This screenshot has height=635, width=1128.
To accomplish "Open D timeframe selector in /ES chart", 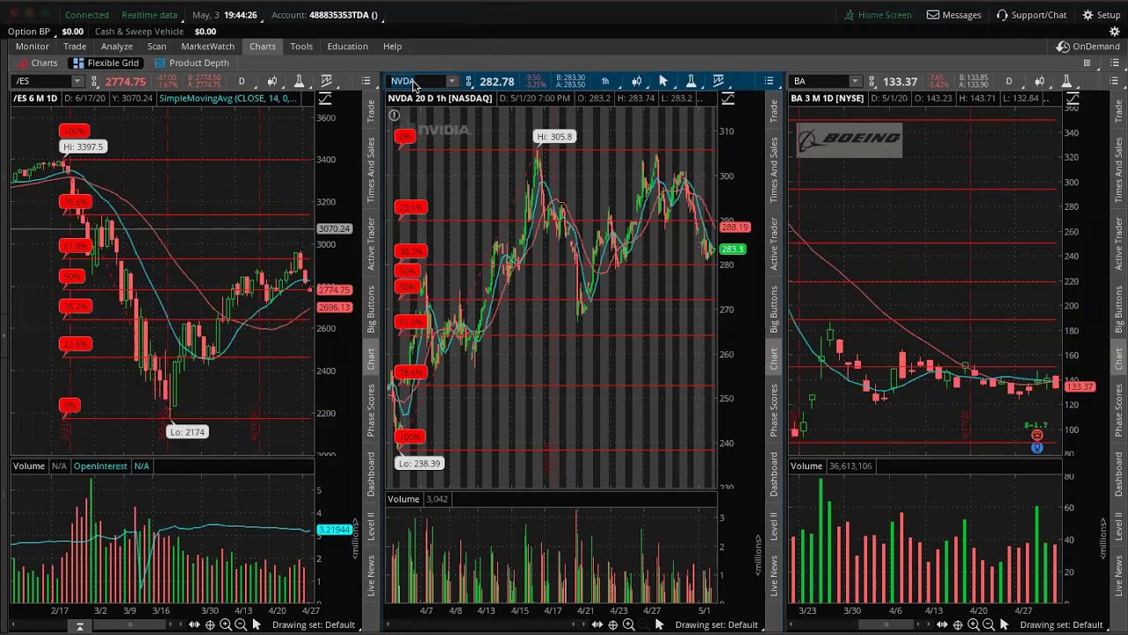I will coord(241,81).
